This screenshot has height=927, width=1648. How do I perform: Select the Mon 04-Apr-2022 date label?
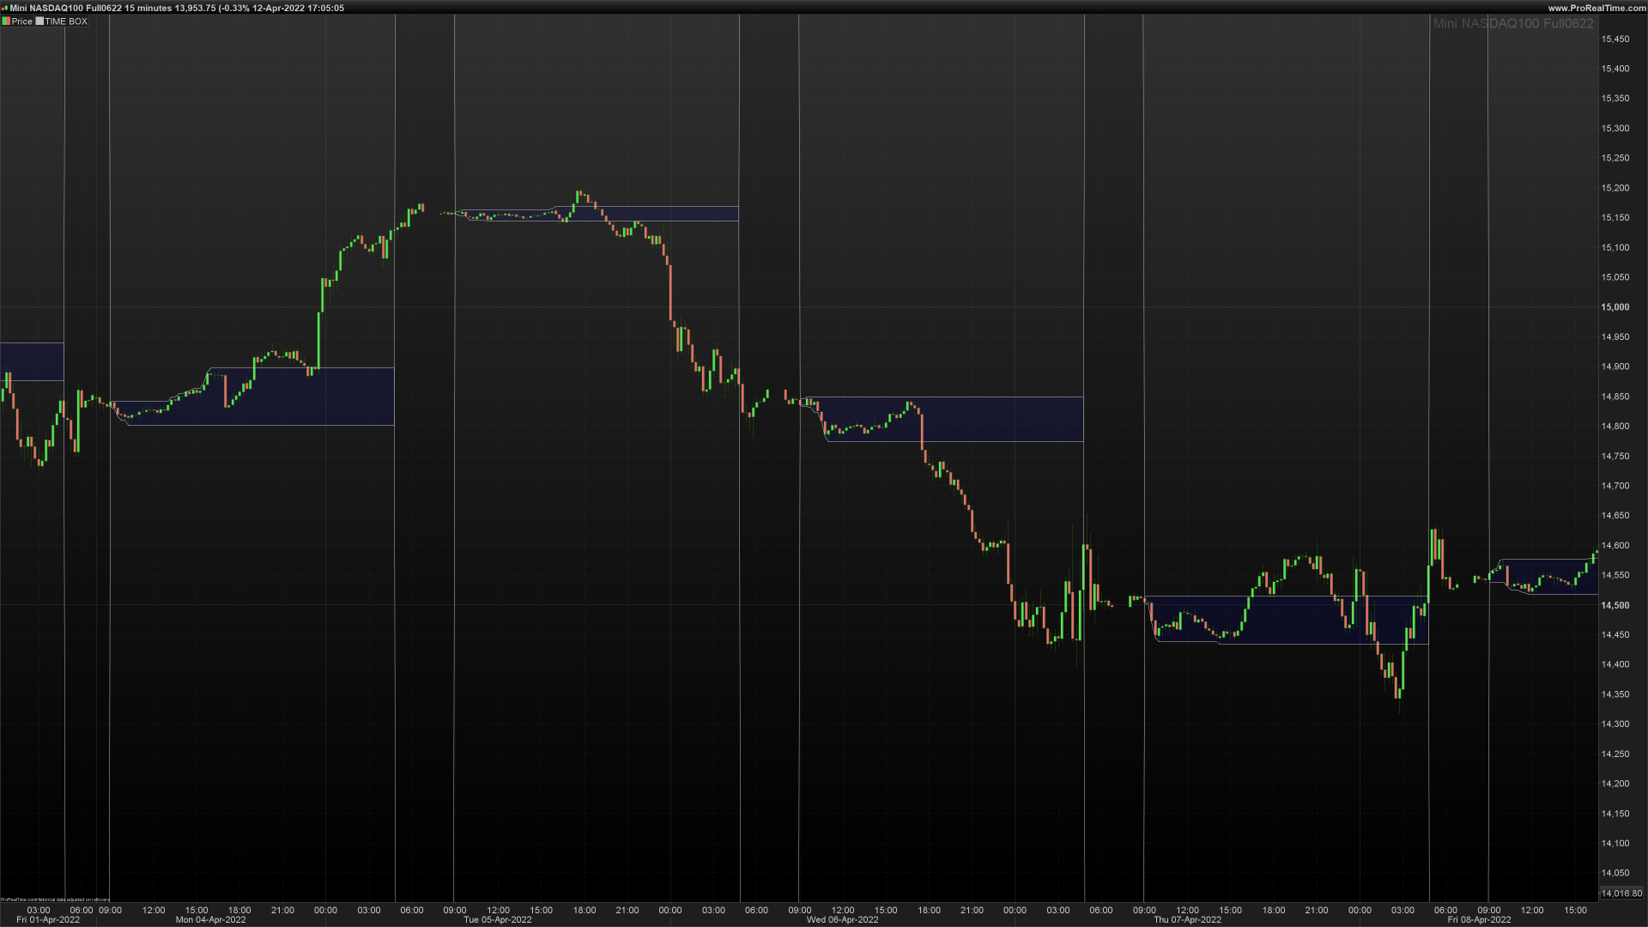coord(210,920)
